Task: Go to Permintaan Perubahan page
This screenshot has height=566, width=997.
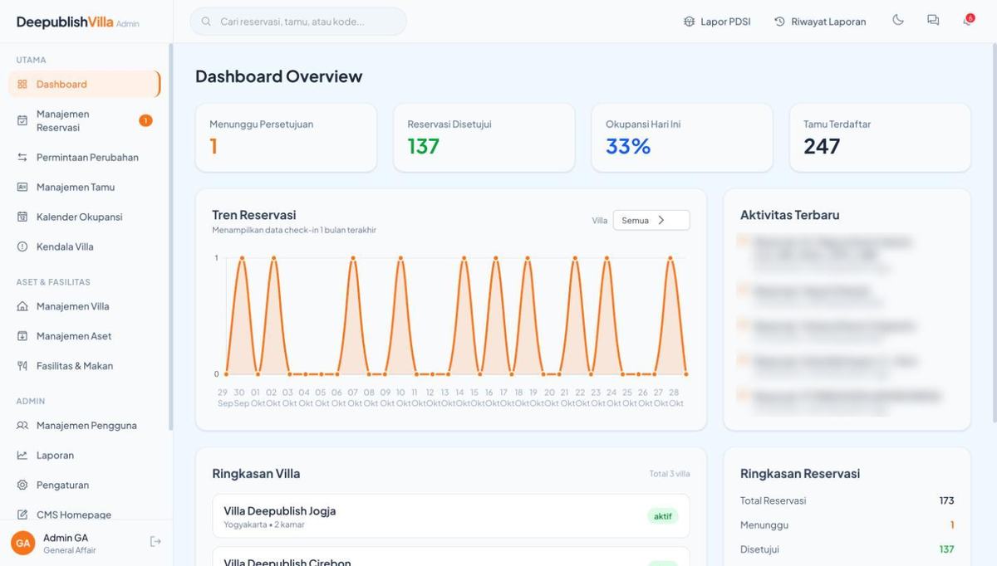Action: [x=84, y=157]
